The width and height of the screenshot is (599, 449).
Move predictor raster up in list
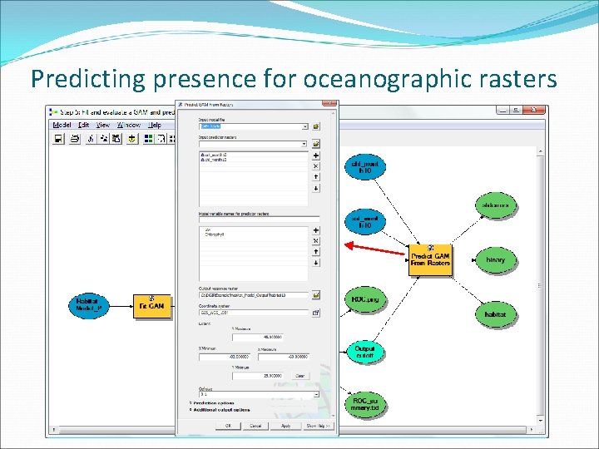click(316, 177)
